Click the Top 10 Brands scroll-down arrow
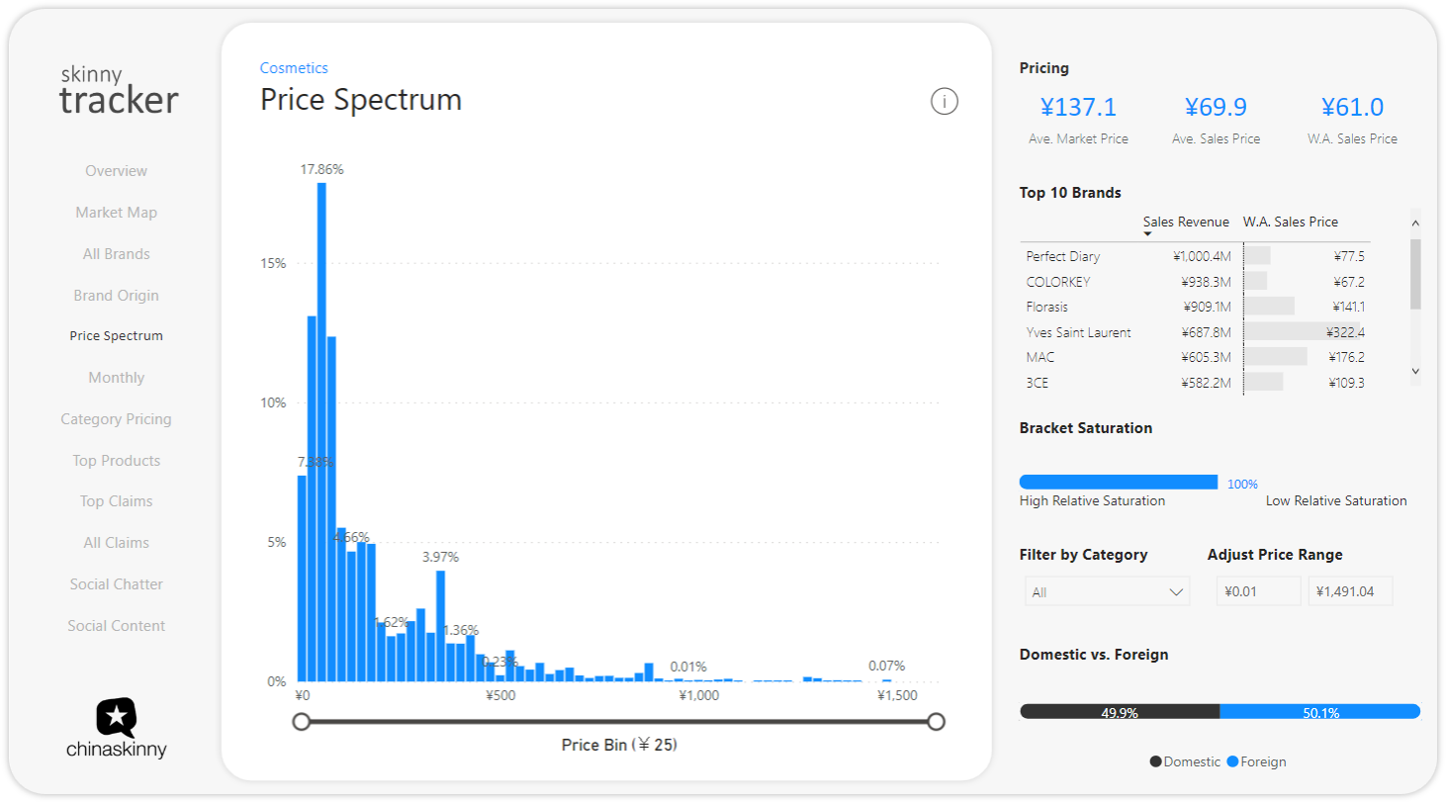The width and height of the screenshot is (1446, 803). coord(1415,371)
